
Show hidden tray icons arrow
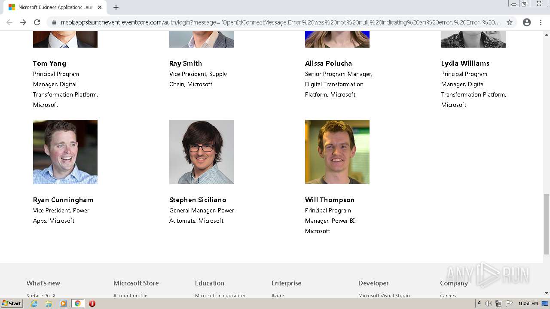(x=479, y=303)
